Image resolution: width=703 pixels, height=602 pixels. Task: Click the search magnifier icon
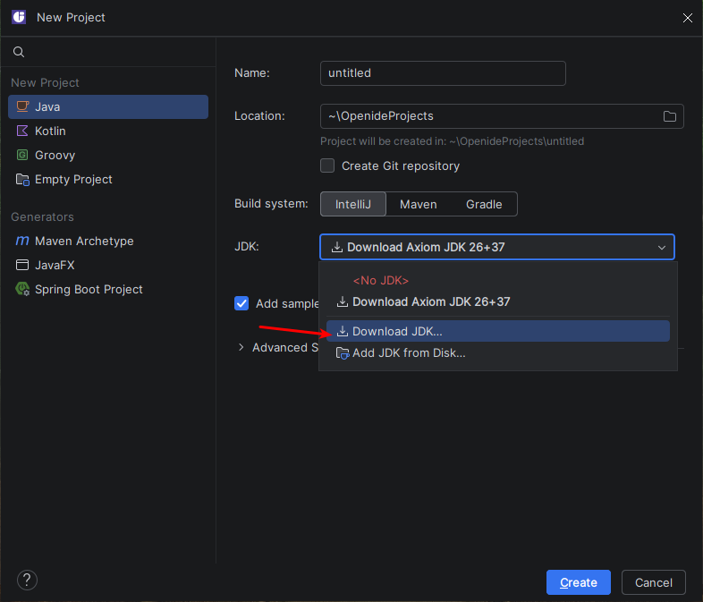pos(19,52)
